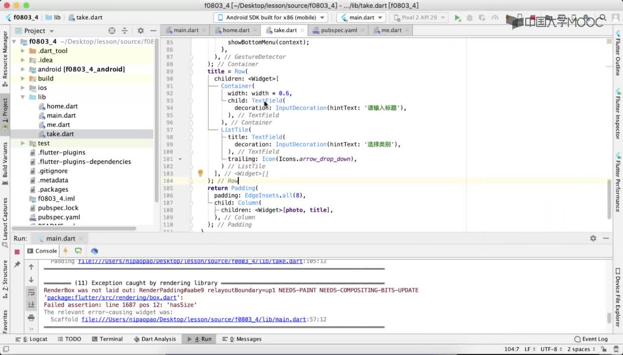Screen dimensions: 623x355
Task: Jump up the stack trace with up arrow
Action: click(x=31, y=267)
